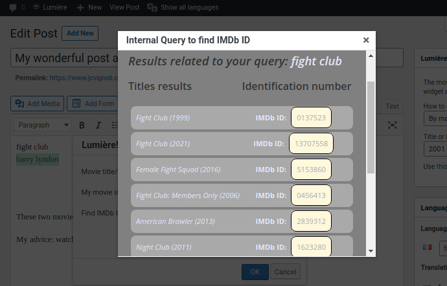Image resolution: width=447 pixels, height=286 pixels.
Task: Click the Fight Club (2021) title
Action: point(163,144)
